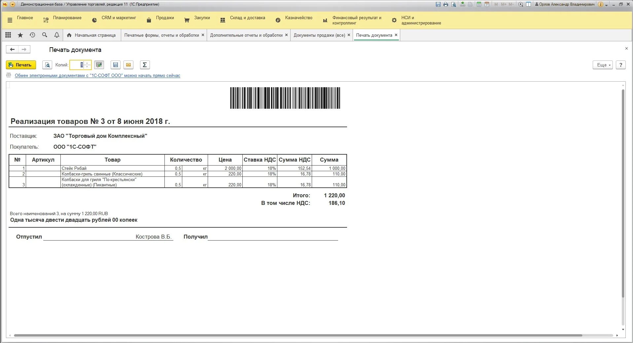Close Печатные формы, отчеты и обработки tab

(x=203, y=35)
